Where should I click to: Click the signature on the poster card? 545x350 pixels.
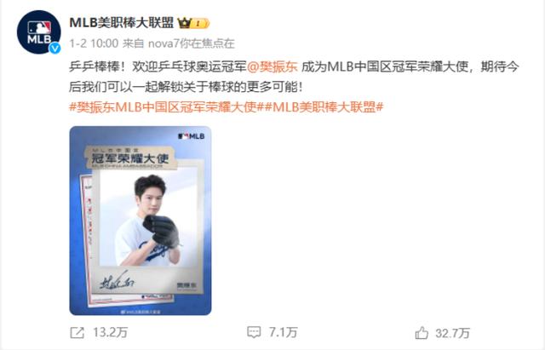116,281
